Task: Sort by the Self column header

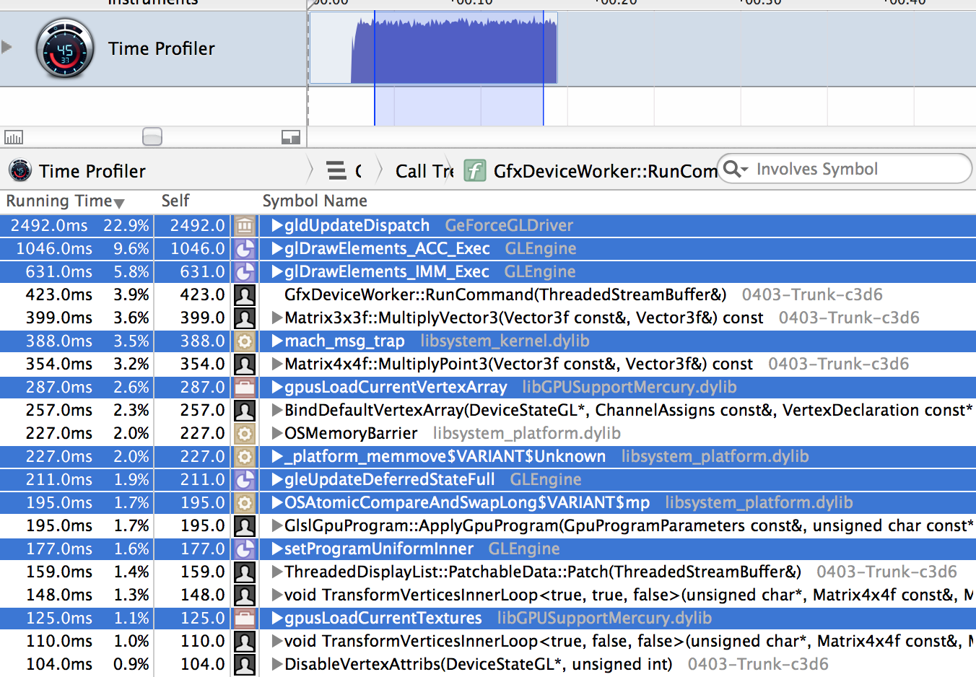Action: click(175, 201)
